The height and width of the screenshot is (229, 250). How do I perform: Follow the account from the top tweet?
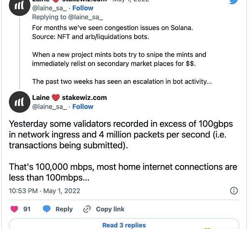82,7
